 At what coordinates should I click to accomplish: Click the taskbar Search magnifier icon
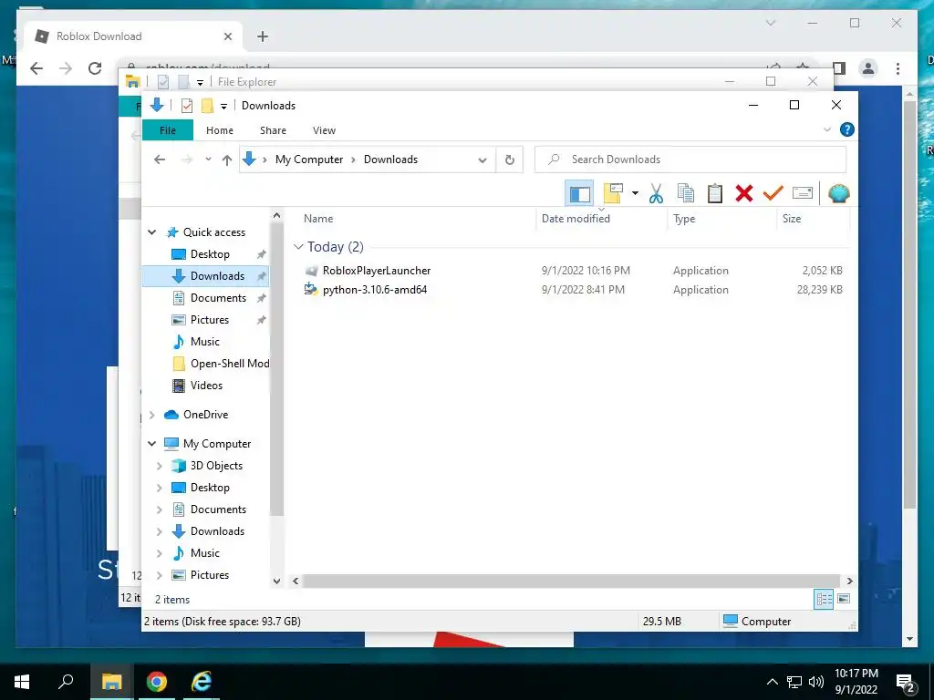point(66,682)
